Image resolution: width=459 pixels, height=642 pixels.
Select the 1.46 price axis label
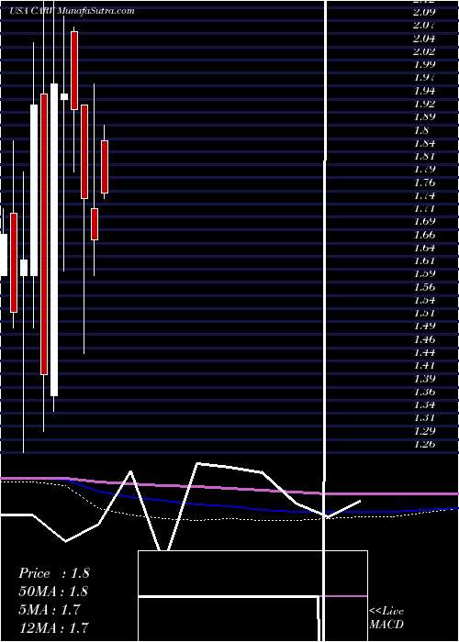tap(424, 339)
